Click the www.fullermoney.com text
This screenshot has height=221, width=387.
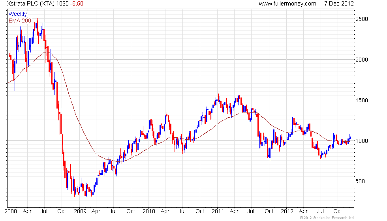287,4
